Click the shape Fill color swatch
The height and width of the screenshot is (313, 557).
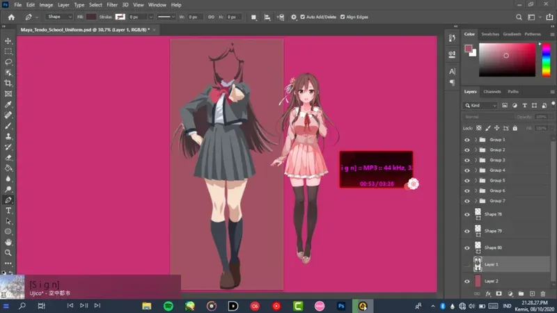click(x=91, y=17)
